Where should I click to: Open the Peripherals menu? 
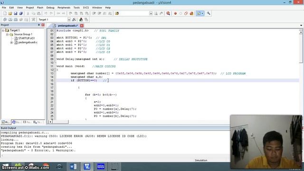pos(64,8)
